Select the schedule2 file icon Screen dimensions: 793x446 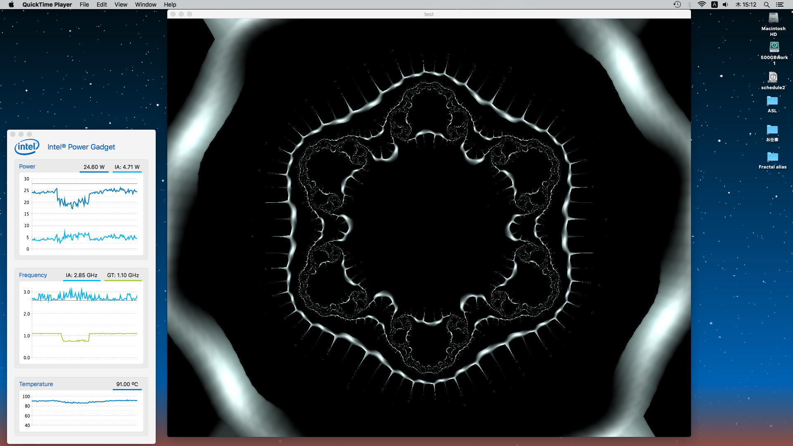[773, 77]
